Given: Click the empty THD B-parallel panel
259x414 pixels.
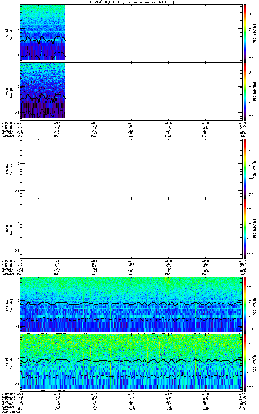Looking at the screenshot, I should [131, 228].
